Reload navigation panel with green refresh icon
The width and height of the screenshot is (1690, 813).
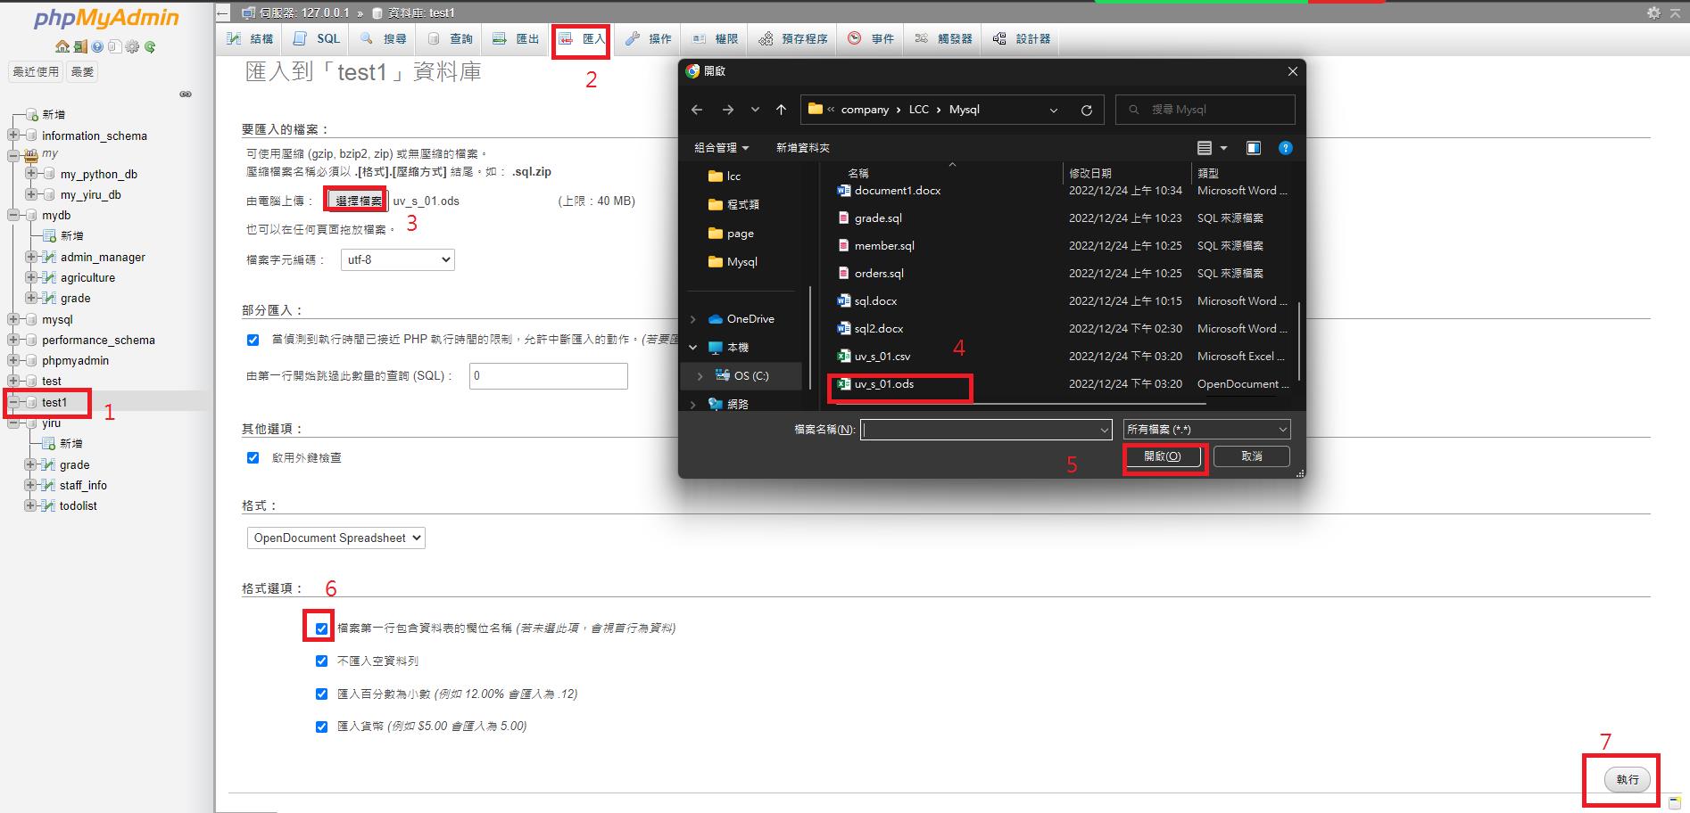pos(150,46)
